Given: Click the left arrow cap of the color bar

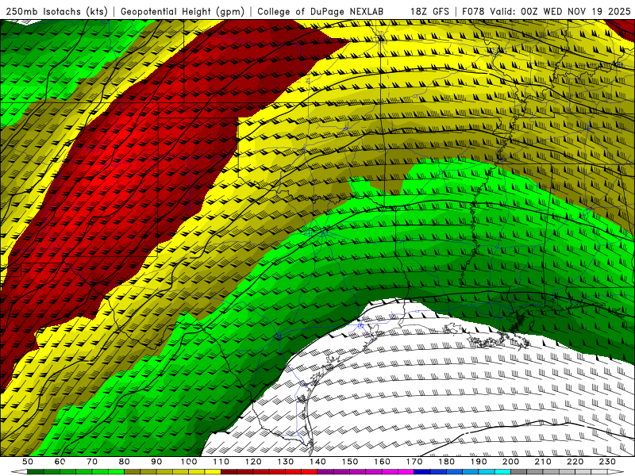Looking at the screenshot, I should pos(19,471).
